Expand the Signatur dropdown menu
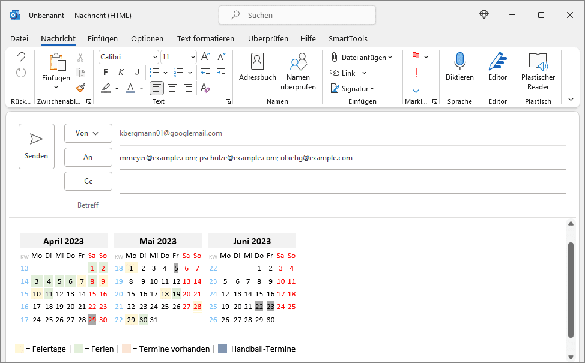585x363 pixels. point(353,88)
